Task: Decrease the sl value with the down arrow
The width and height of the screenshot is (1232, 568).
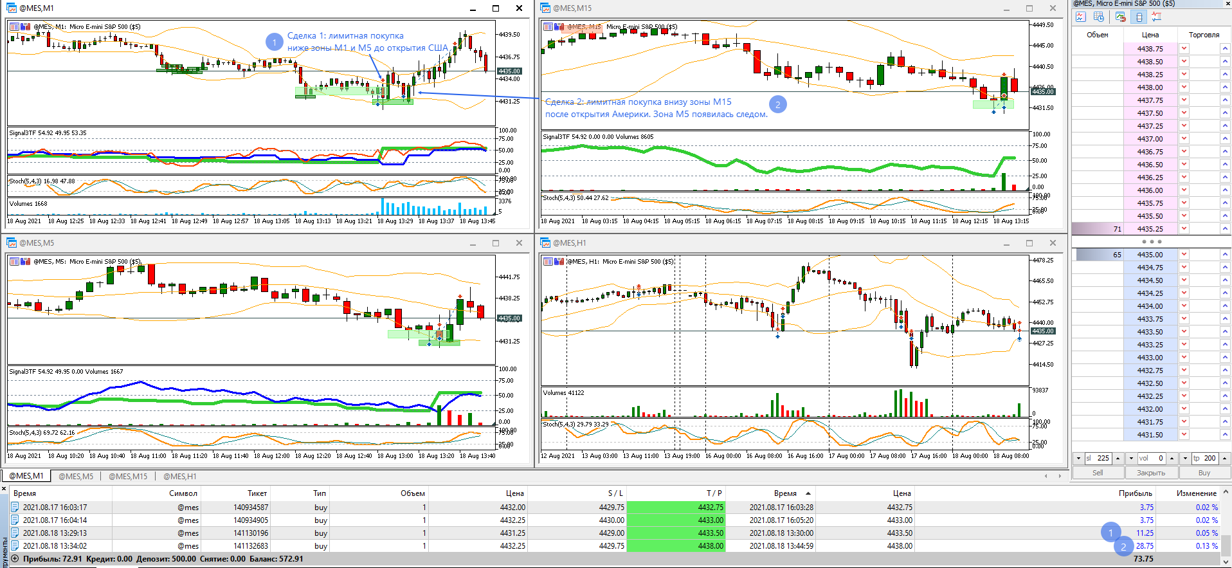Action: click(1078, 458)
